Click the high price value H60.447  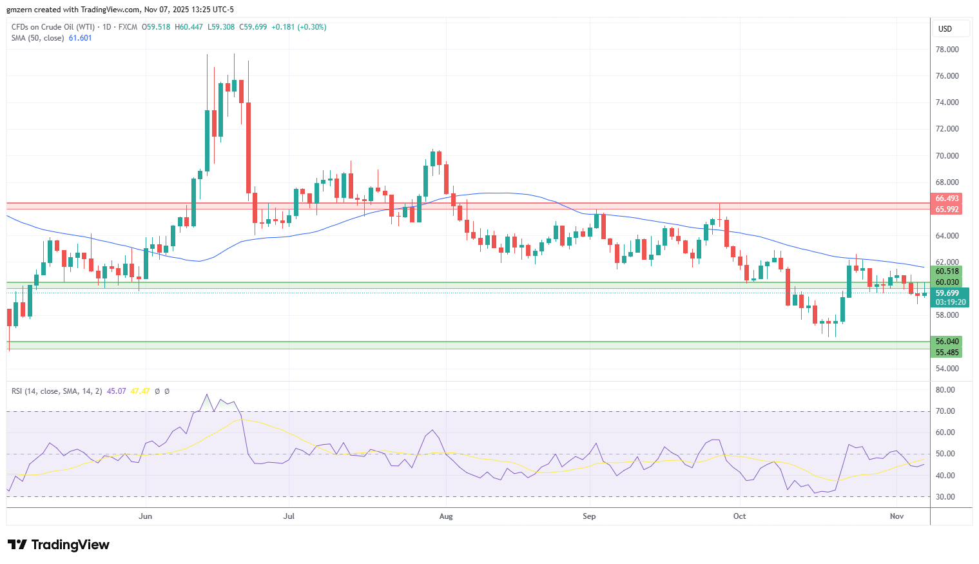(189, 27)
